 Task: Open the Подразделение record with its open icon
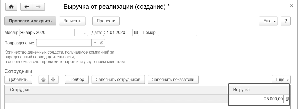(x=102, y=43)
